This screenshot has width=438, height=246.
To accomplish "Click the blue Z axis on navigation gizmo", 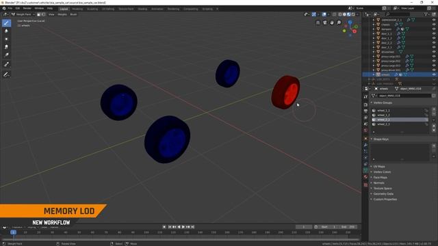I will click(x=350, y=22).
